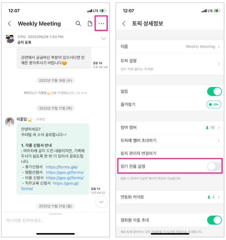Enable the 읽기 전용 설정 switch
This screenshot has height=240, width=226.
tap(214, 166)
